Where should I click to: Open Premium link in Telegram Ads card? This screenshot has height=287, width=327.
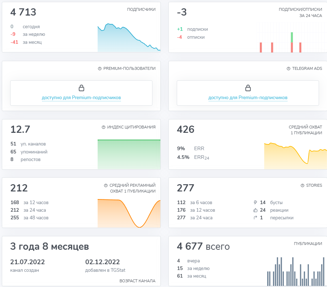(248, 98)
